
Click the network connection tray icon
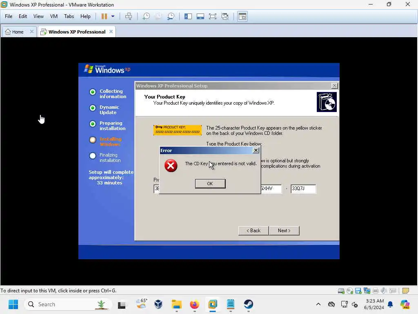344,304
